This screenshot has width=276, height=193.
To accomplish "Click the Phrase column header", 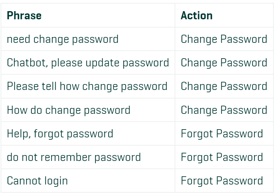I will tap(24, 16).
